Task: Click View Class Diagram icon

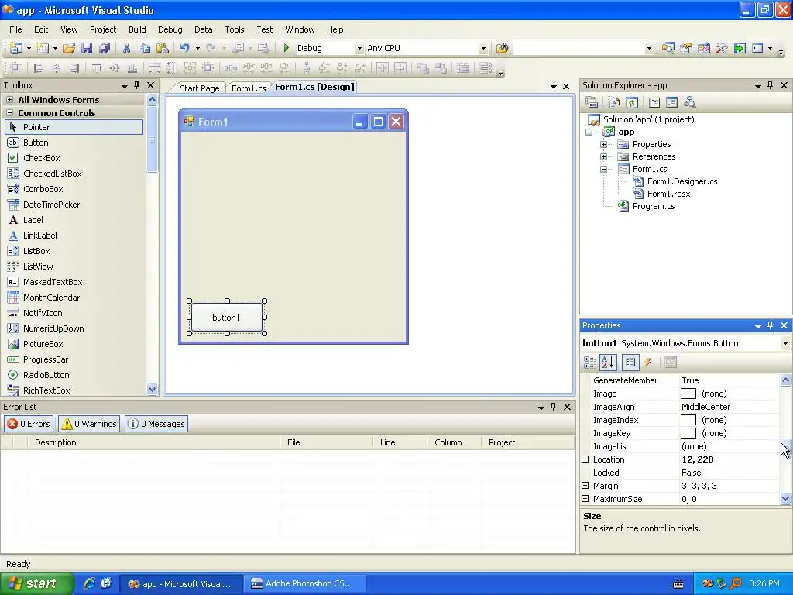Action: coord(689,103)
